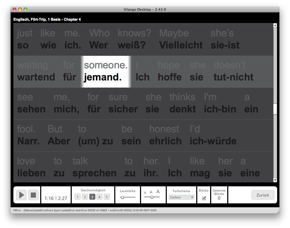Click the chapter title 'Englisch, Flirt-Trip, 1 Basis - Chapter 4'
290x228 pixels.
tap(47, 19)
